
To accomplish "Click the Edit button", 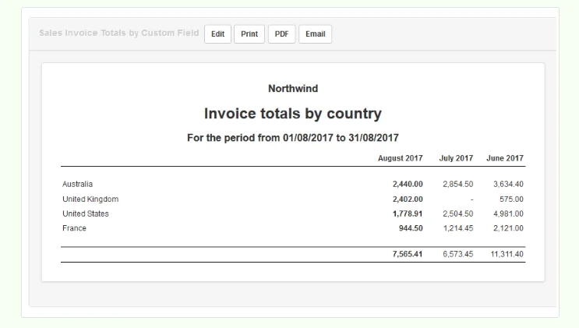I will (x=217, y=34).
